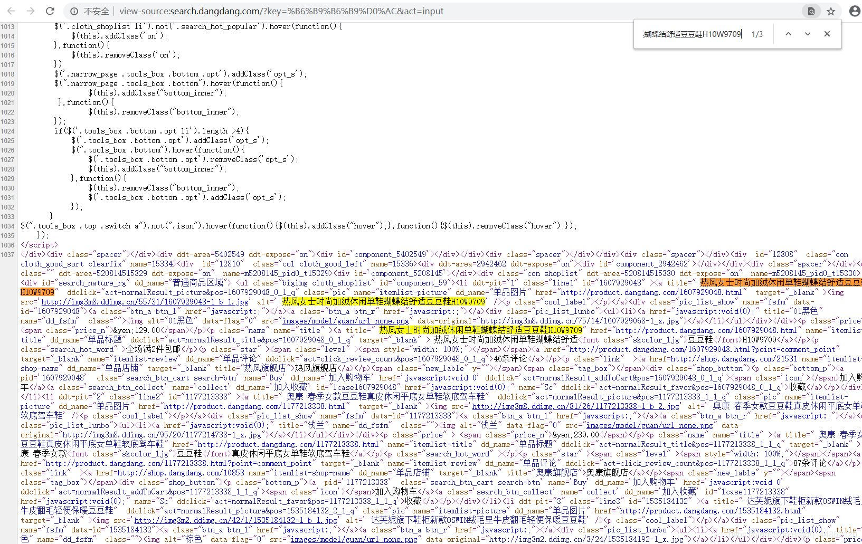Click the 全场满2件包邮 promotion text
This screenshot has height=544, width=862.
click(x=153, y=349)
